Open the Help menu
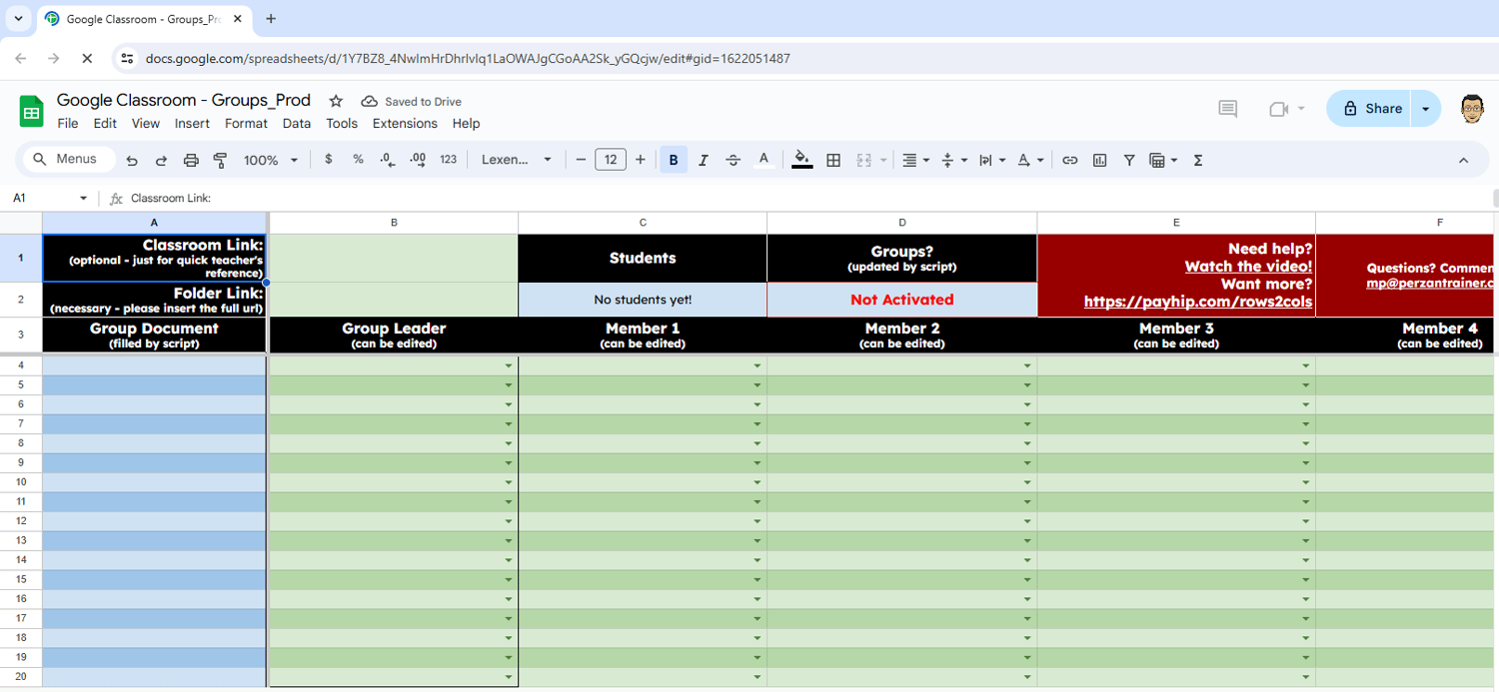Screen dimensions: 1499x692 pyautogui.click(x=466, y=124)
